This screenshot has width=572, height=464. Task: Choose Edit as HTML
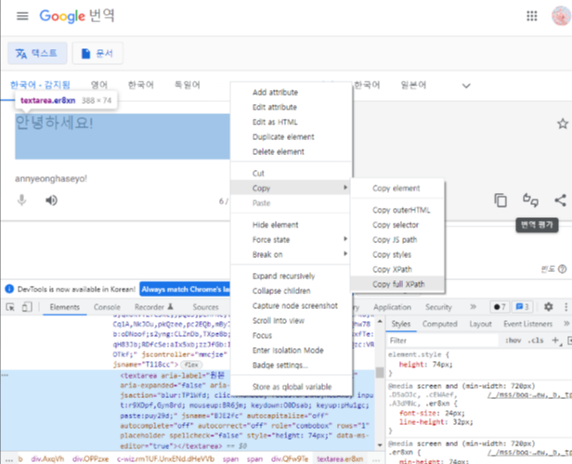click(x=292, y=122)
